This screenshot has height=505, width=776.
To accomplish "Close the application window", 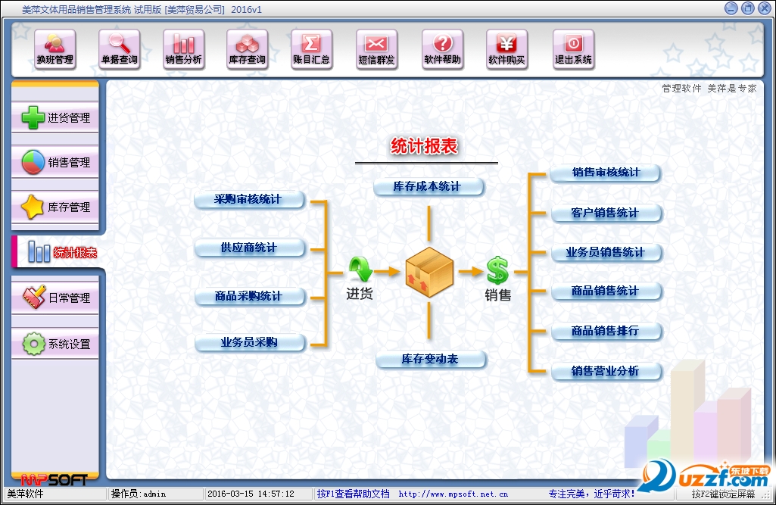I will coord(765,8).
